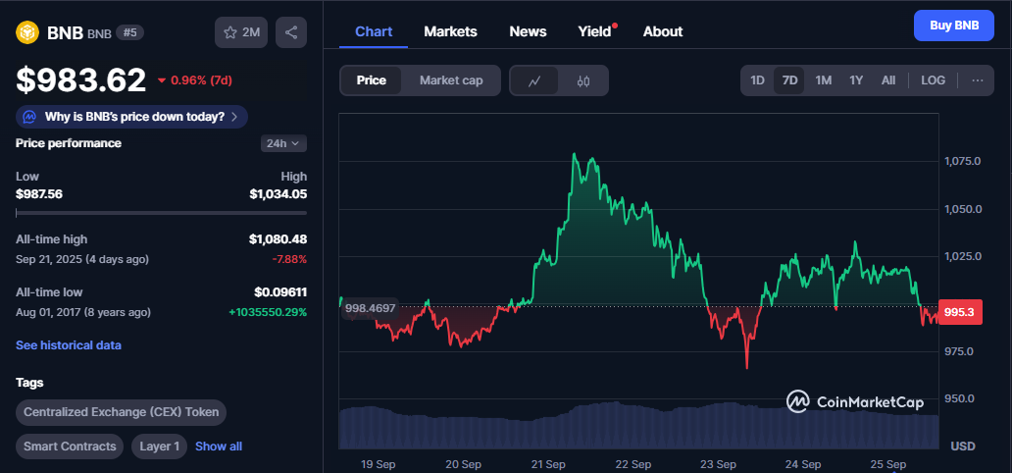Select the 1M chart time range
This screenshot has width=1012, height=473.
[x=823, y=80]
